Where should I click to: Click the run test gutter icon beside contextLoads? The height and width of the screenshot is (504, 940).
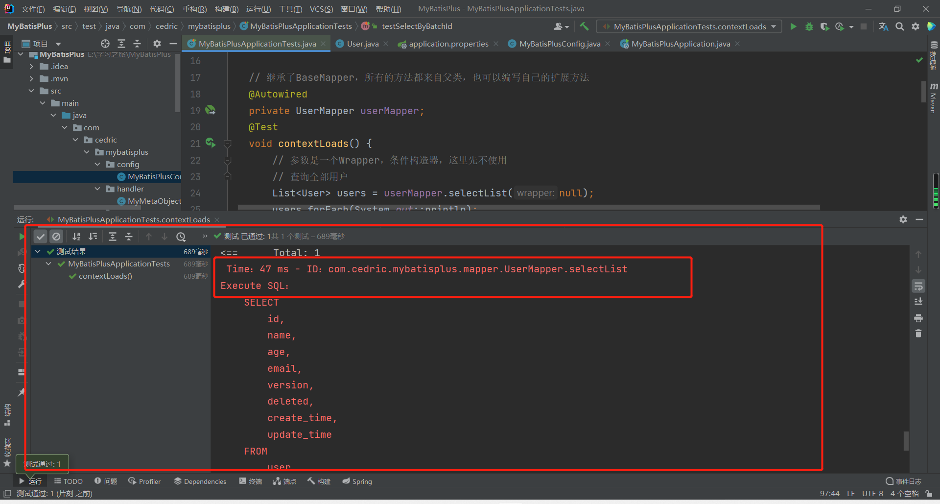211,143
